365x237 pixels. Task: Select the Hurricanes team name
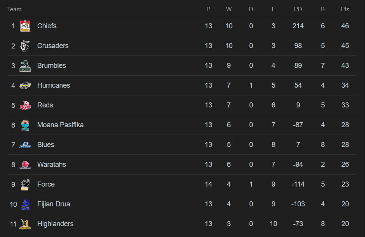point(54,85)
